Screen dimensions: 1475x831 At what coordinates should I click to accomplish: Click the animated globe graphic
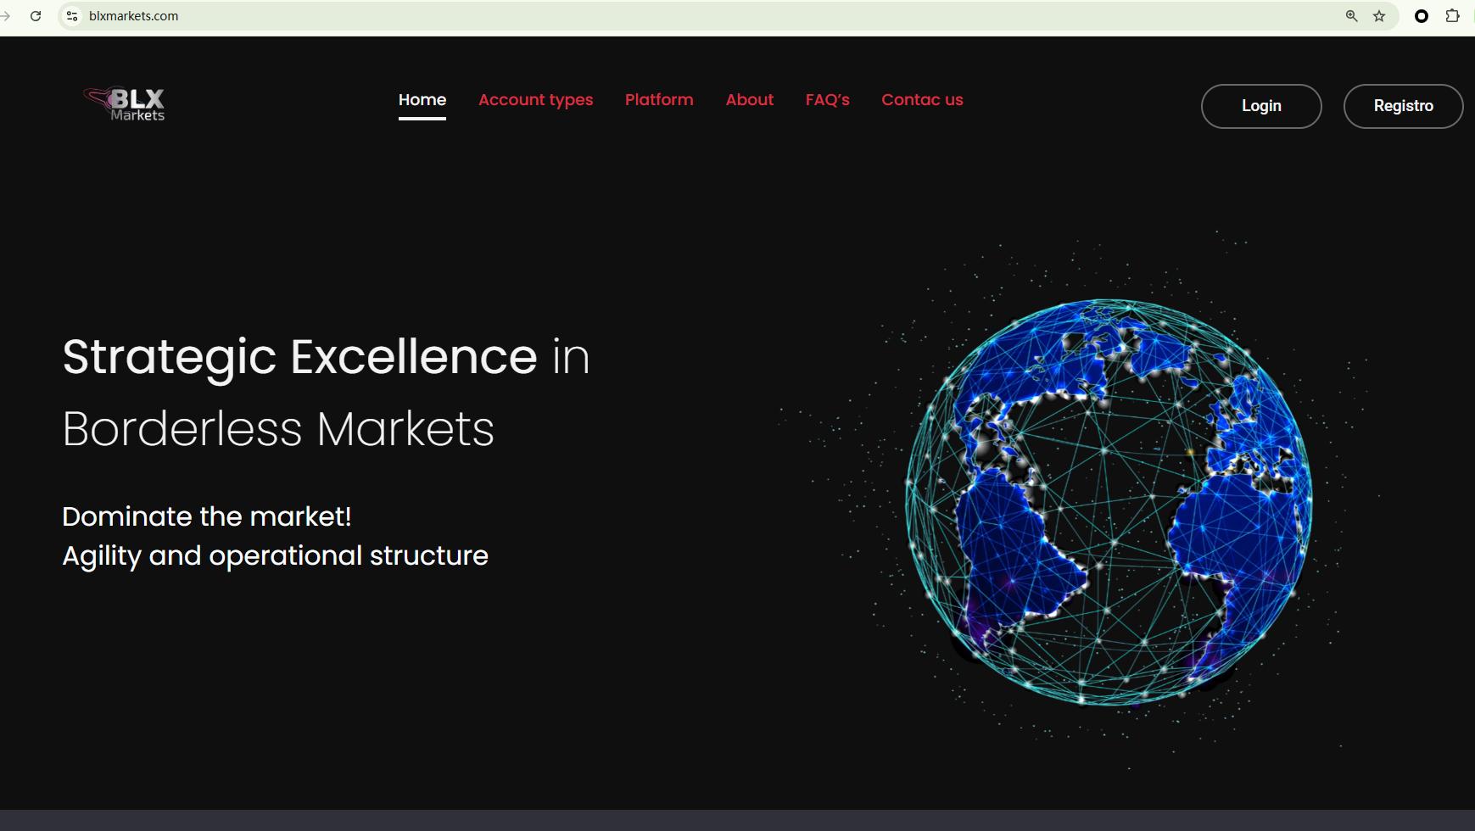(x=1109, y=502)
